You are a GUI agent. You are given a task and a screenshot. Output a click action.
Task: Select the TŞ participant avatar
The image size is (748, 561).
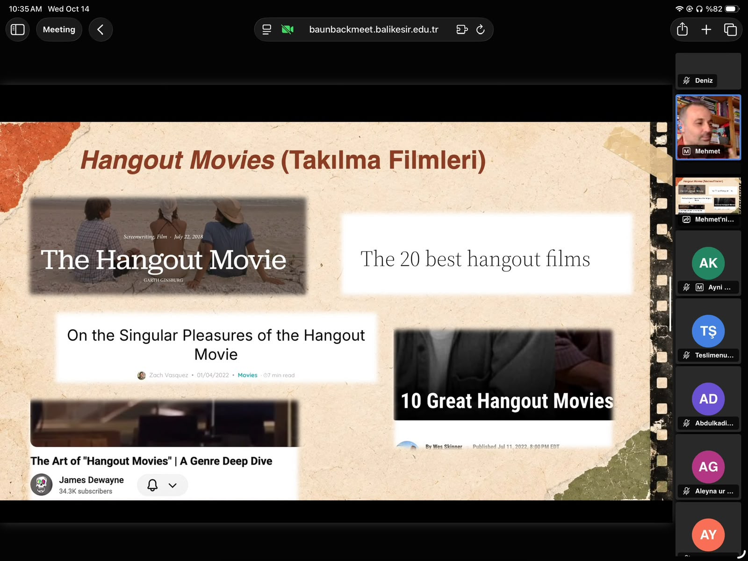pos(708,331)
